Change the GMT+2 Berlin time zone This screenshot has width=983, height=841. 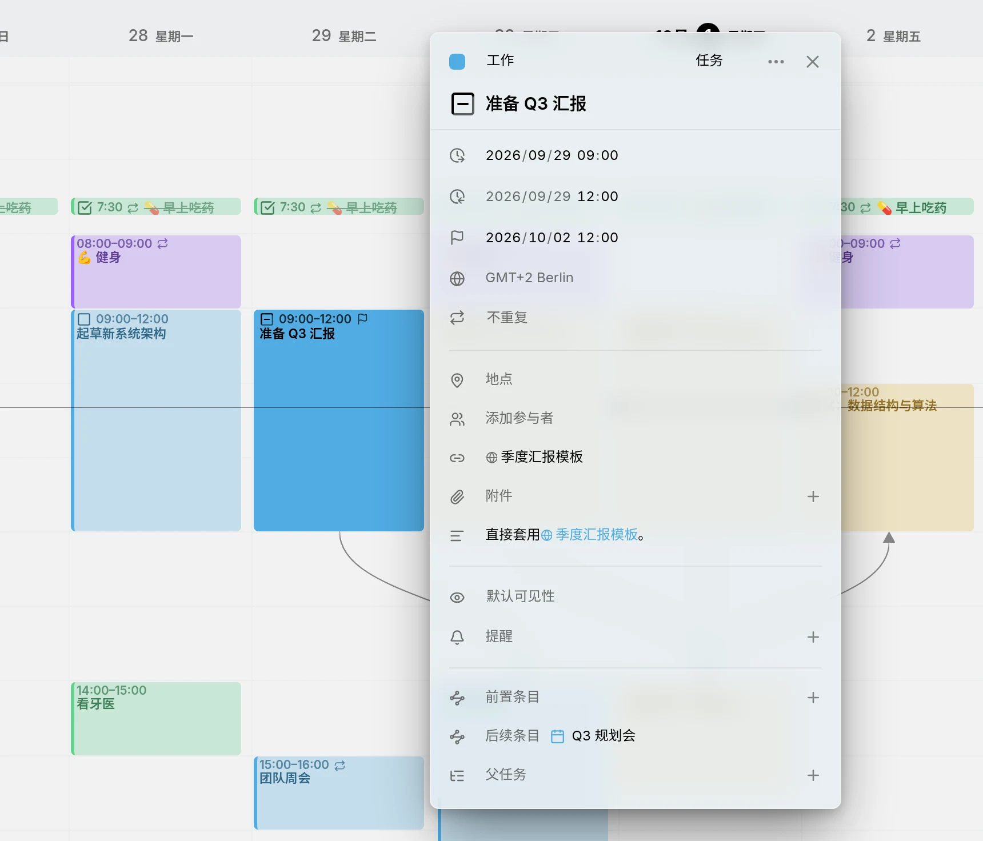[x=529, y=278]
